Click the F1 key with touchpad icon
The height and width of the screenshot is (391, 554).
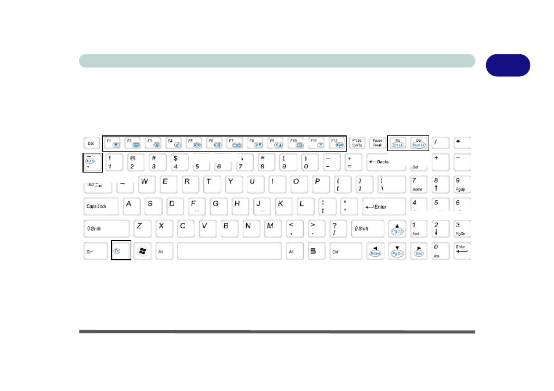112,143
